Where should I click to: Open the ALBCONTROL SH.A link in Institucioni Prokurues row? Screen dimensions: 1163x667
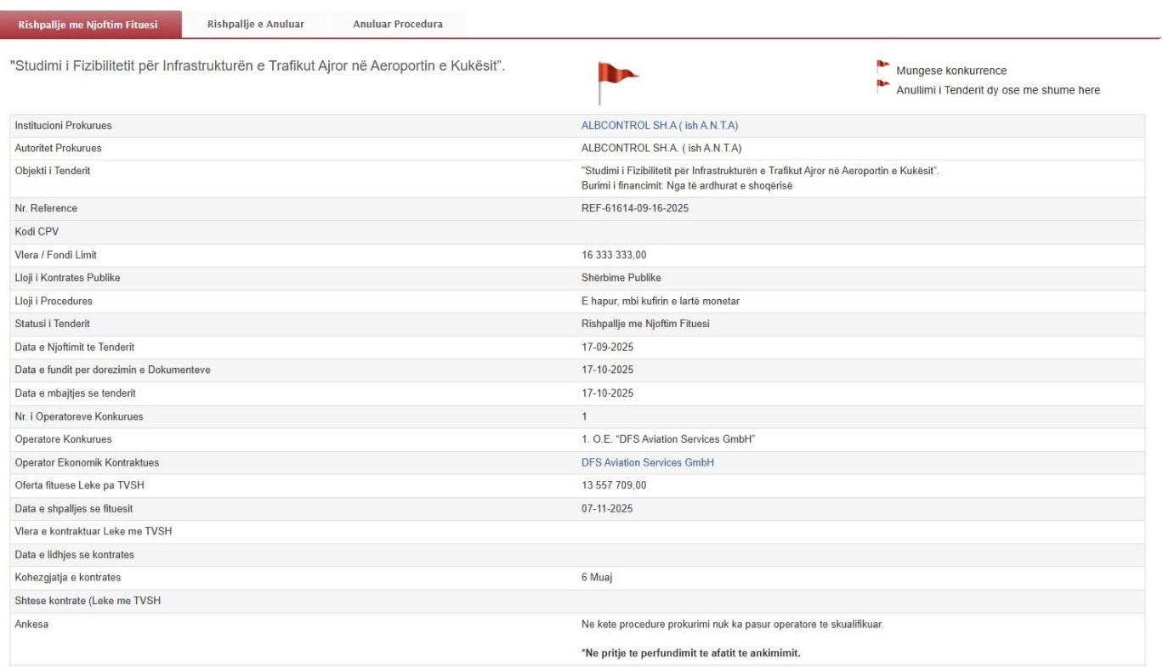coord(660,126)
